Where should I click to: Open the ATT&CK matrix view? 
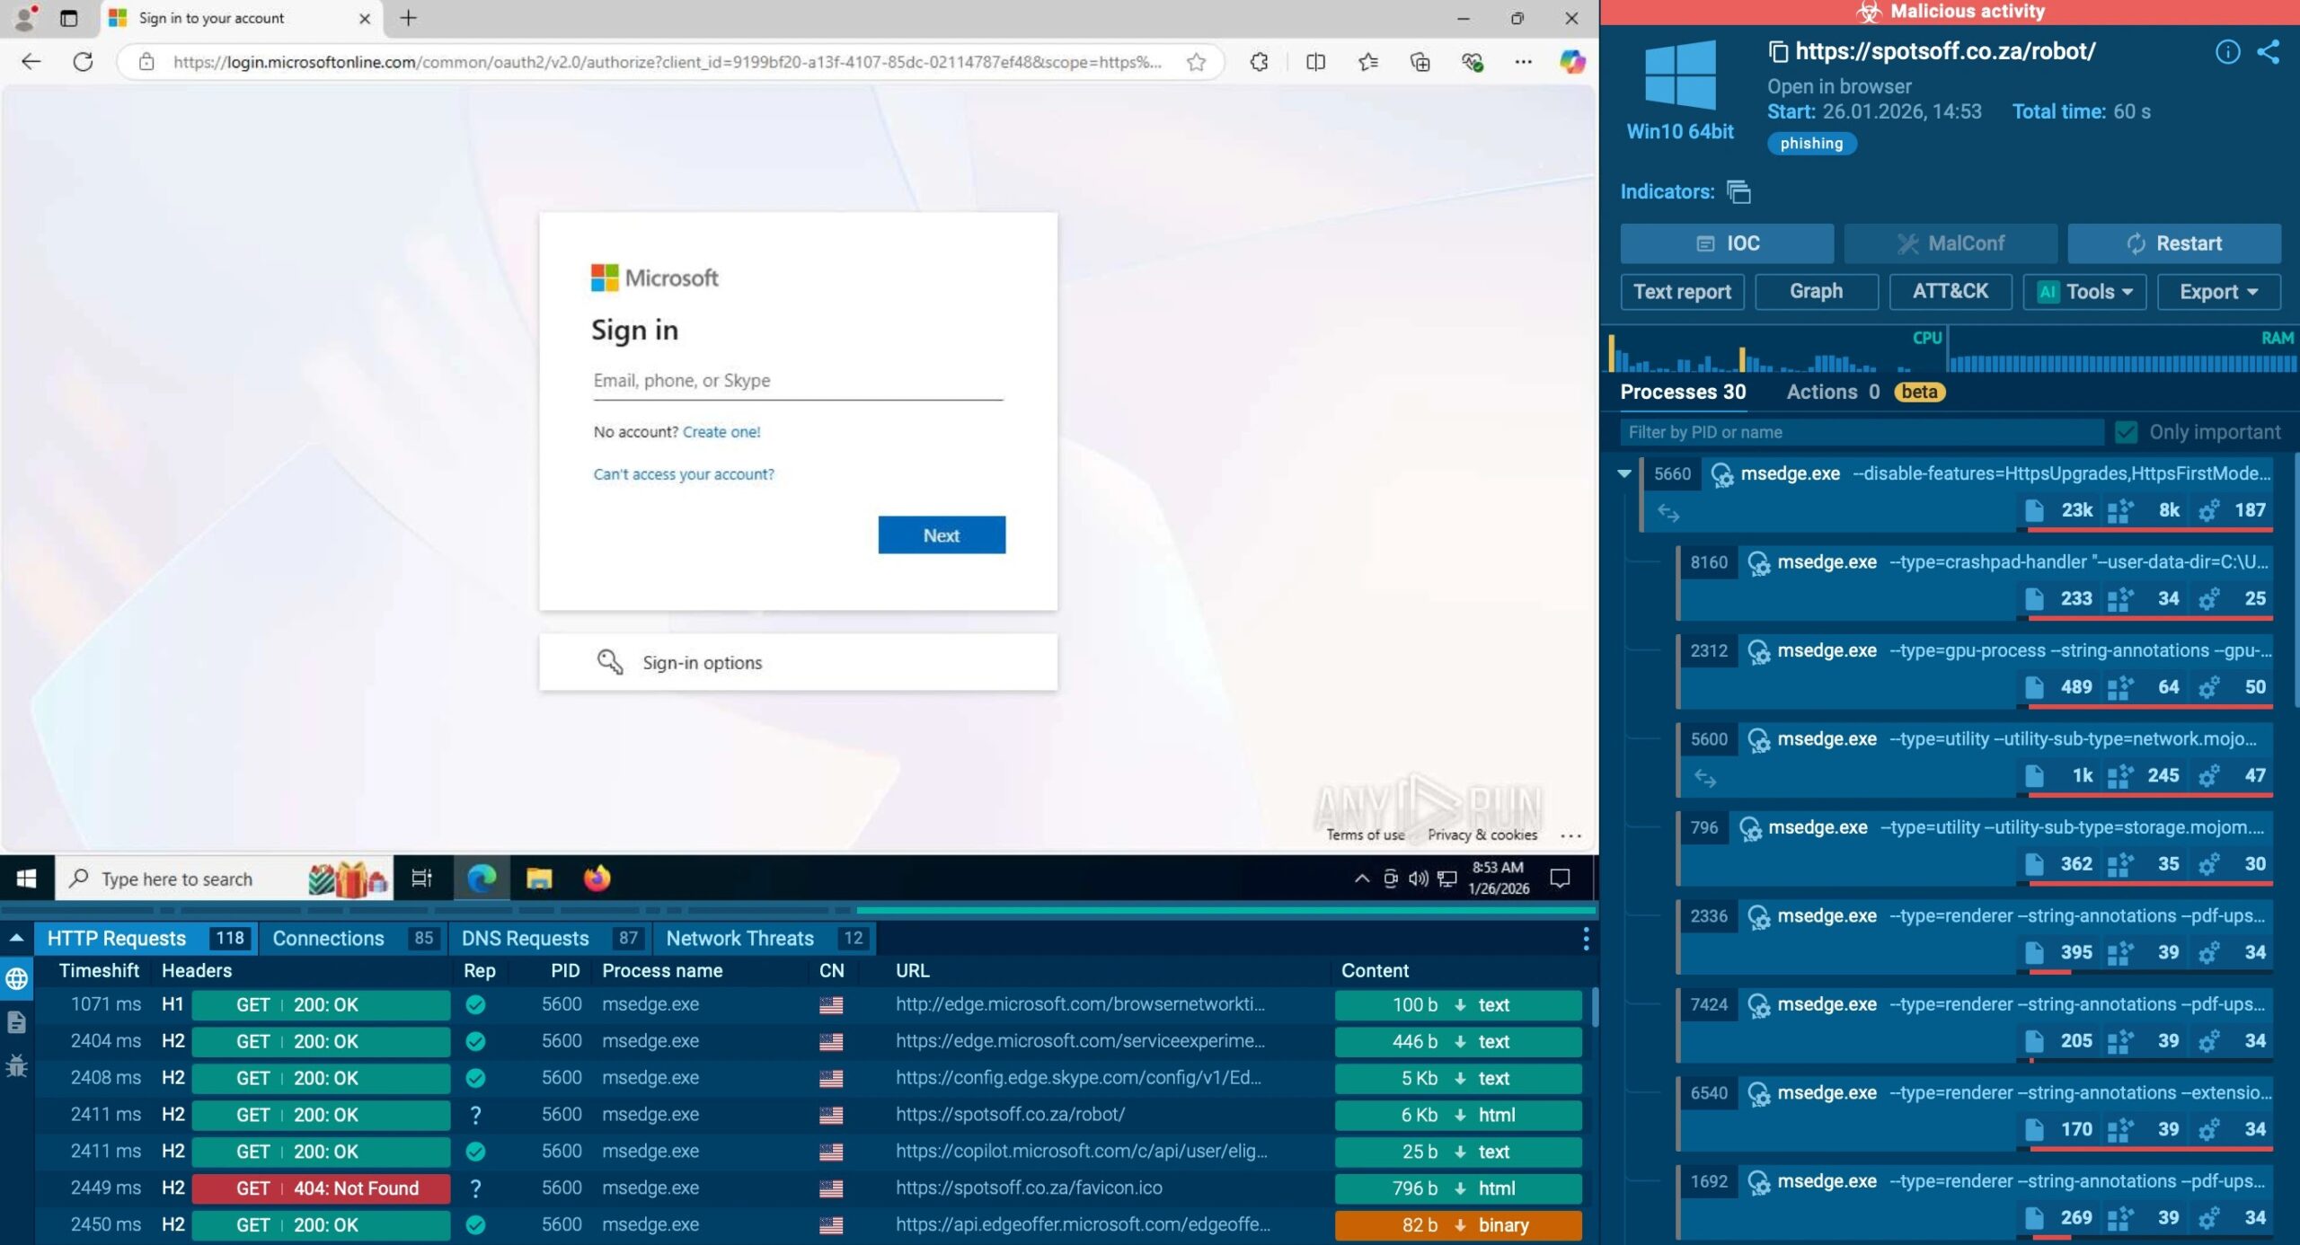click(x=1951, y=291)
